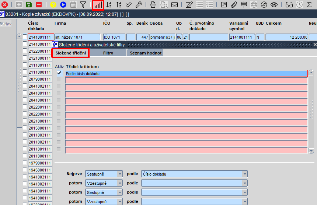
Task: Click the envelope email icon
Action: point(174,4)
